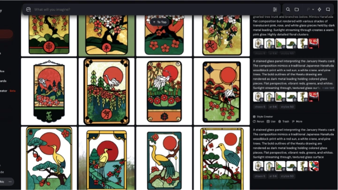
Task: Expand the More options menu
Action: [297, 122]
